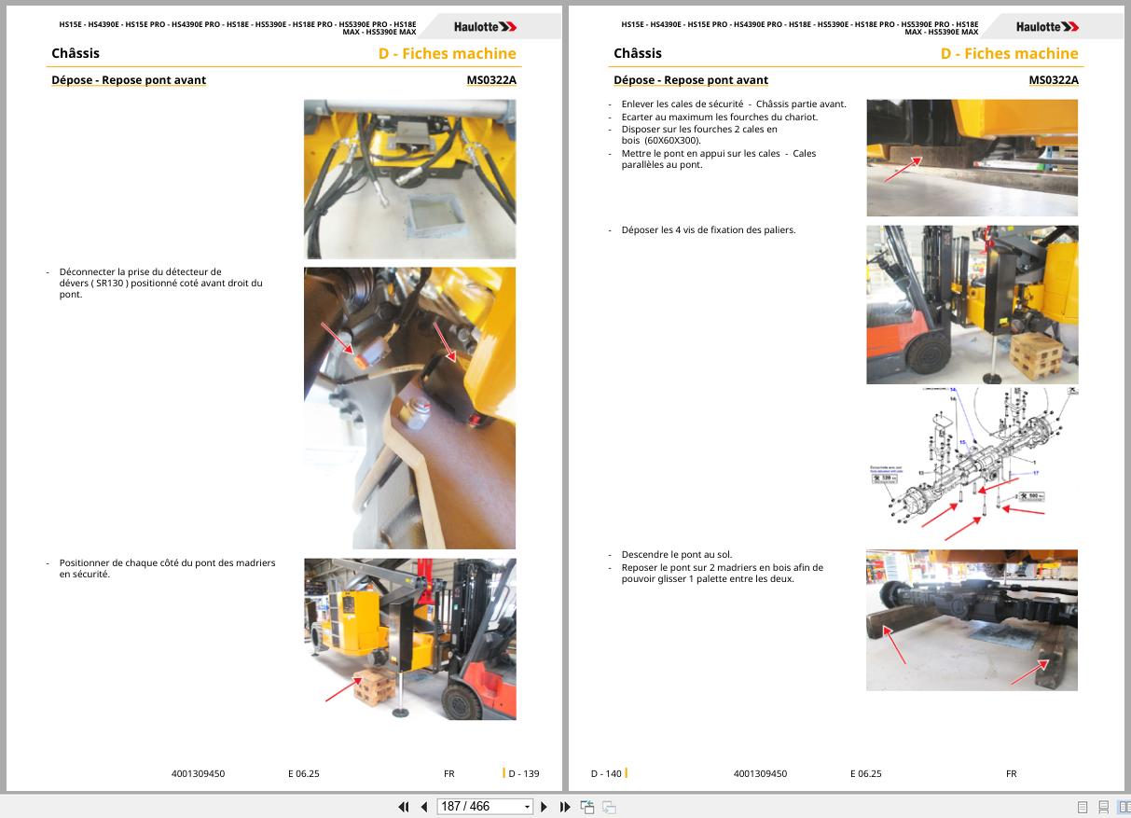Click page number 'D - 139' footer
Image resolution: width=1131 pixels, height=818 pixels.
coord(523,773)
